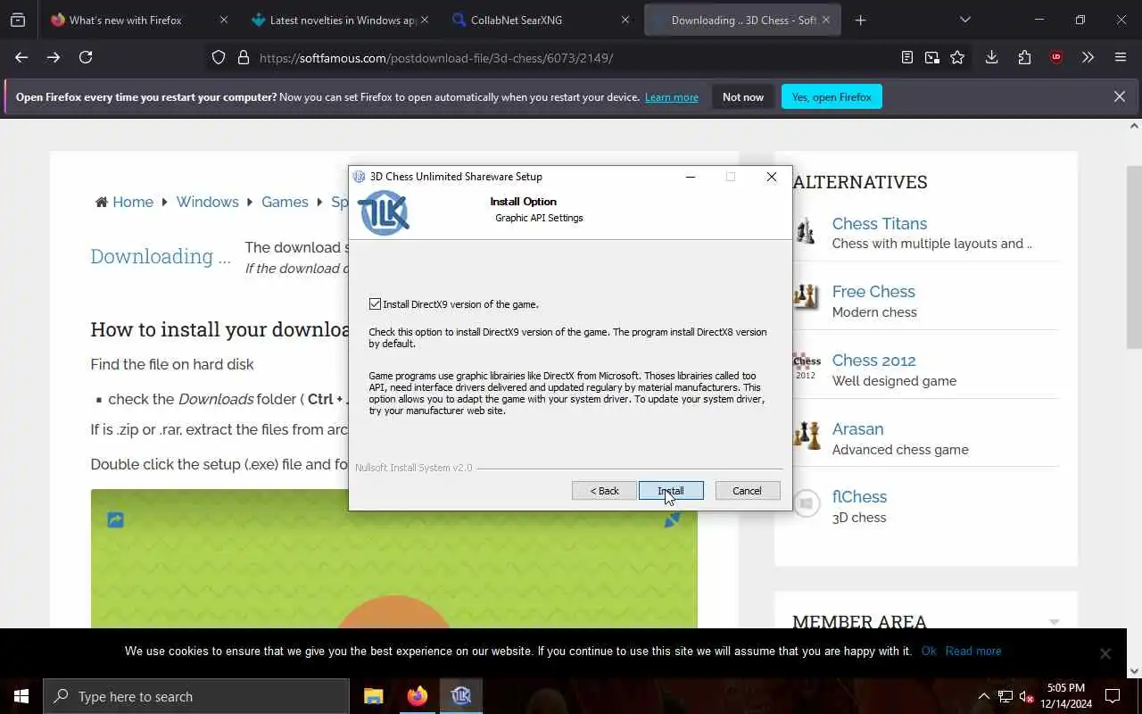Click Free Chess thumbnail icon

(807, 297)
